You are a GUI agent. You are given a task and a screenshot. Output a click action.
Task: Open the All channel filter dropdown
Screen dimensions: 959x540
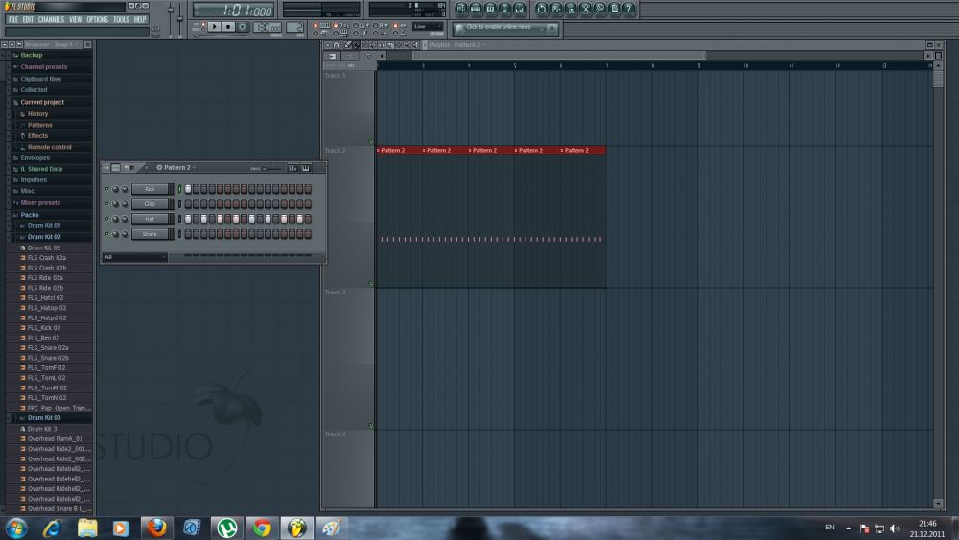[134, 257]
